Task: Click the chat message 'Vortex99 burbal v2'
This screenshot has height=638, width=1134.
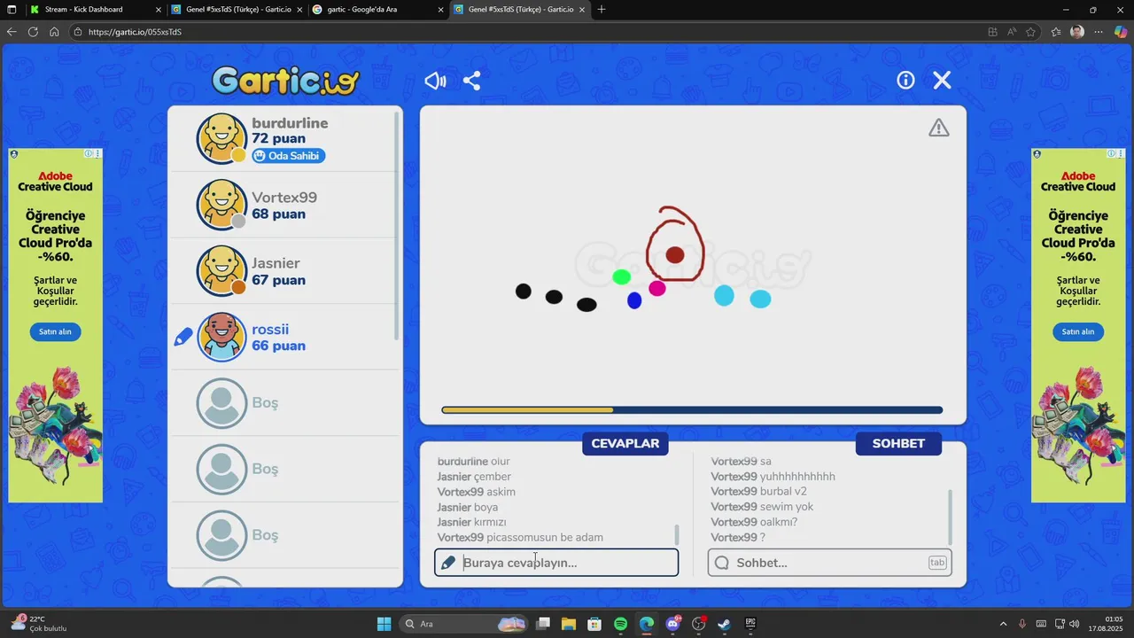Action: point(758,492)
